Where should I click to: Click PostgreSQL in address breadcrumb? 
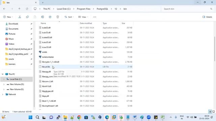(x=102, y=9)
